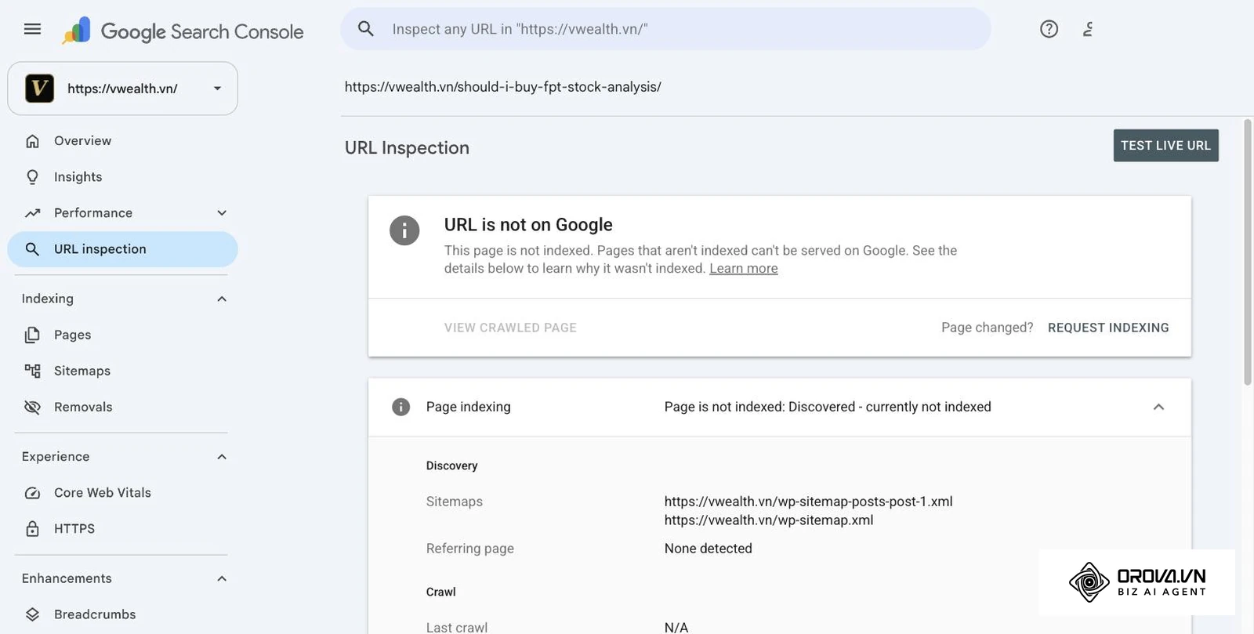Click the inspected URL text above URL Inspection
The height and width of the screenshot is (634, 1254).
[503, 87]
